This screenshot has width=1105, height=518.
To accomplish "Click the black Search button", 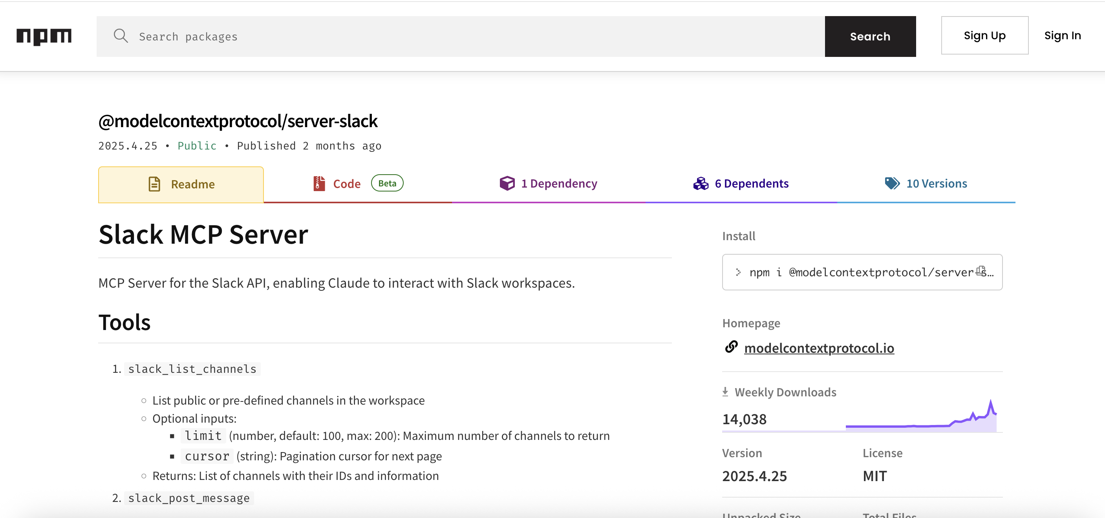I will pyautogui.click(x=870, y=36).
